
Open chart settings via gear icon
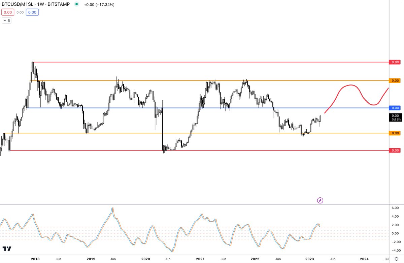pyautogui.click(x=396, y=259)
